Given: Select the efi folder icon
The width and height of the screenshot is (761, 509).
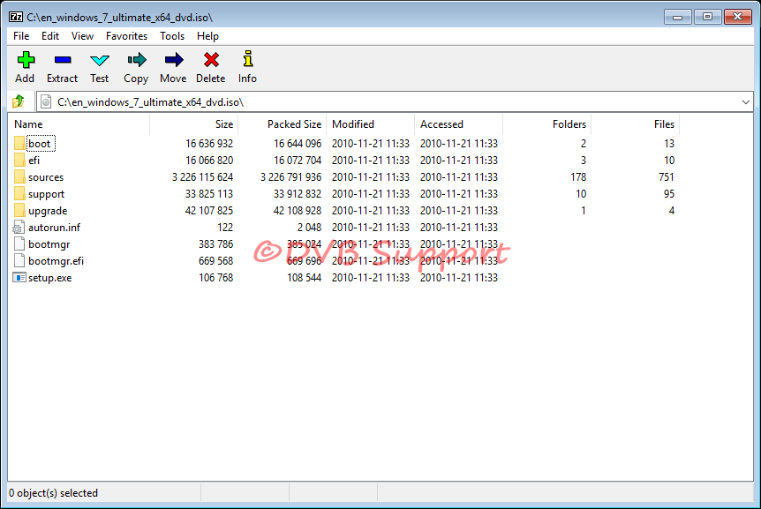Looking at the screenshot, I should [x=19, y=160].
